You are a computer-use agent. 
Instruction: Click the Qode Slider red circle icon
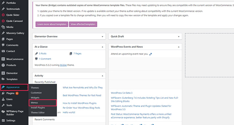tap(3, 15)
